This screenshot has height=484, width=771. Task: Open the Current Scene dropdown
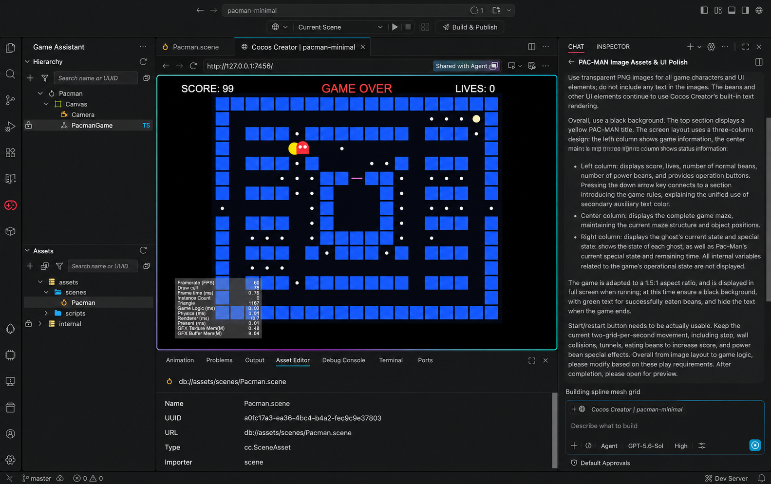[x=340, y=27]
